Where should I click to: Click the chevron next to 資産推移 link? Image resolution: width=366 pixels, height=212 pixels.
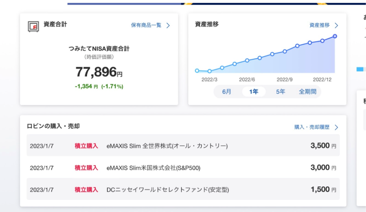[x=336, y=25]
